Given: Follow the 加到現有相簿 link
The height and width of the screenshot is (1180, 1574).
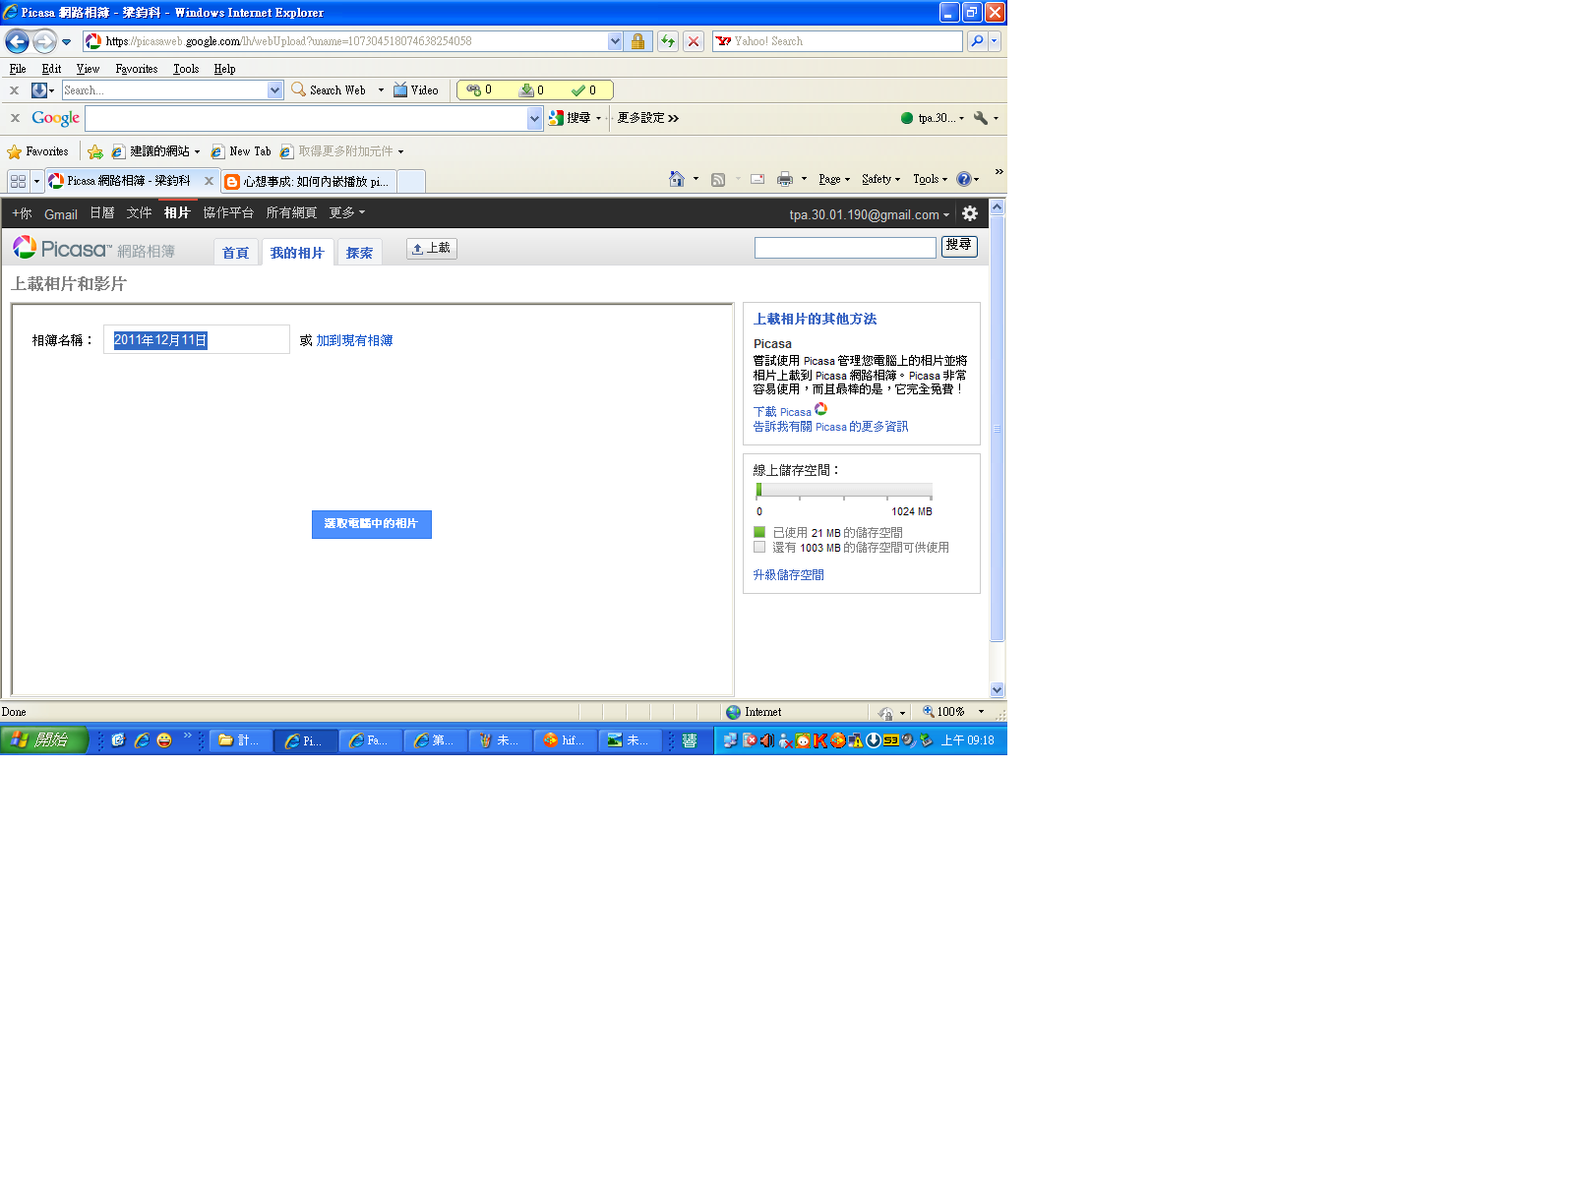Looking at the screenshot, I should (x=354, y=340).
